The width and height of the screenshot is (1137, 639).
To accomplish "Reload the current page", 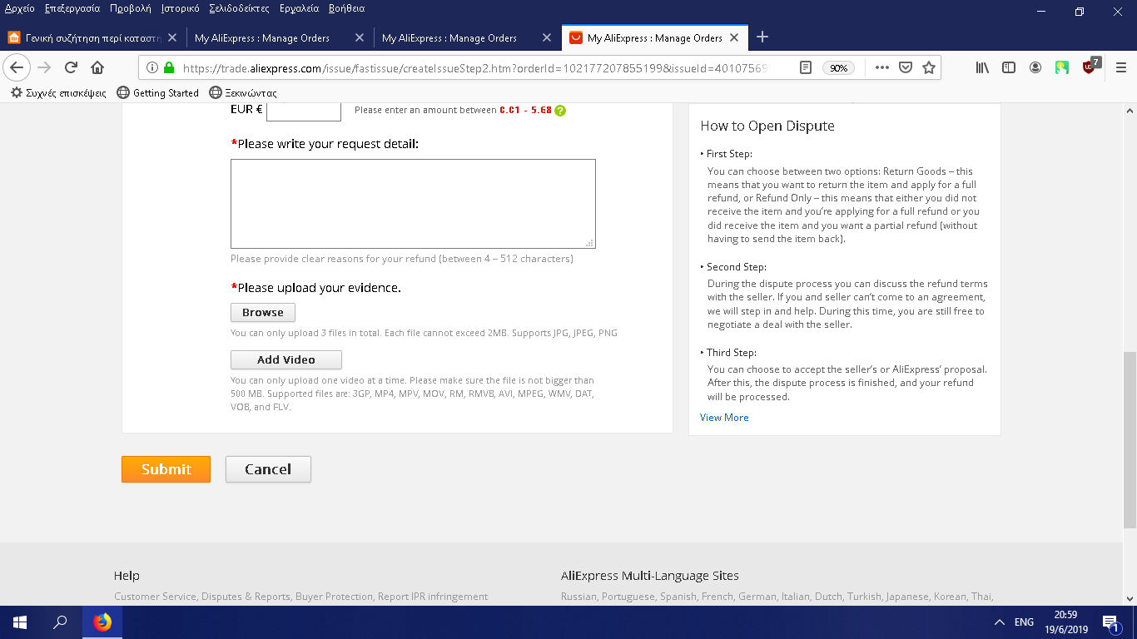I will pos(72,67).
